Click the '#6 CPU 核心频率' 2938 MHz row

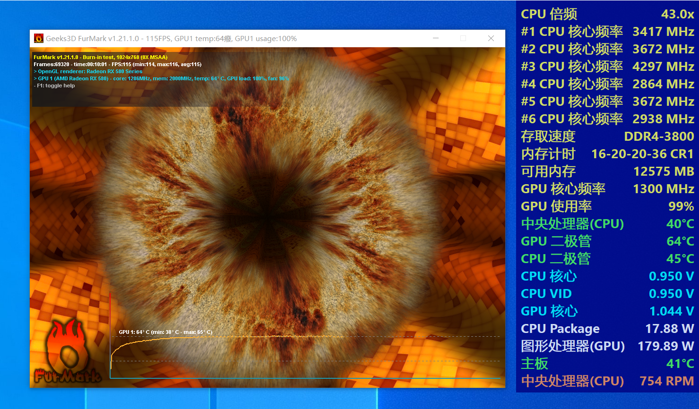607,119
